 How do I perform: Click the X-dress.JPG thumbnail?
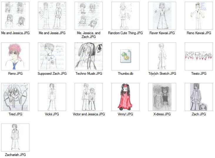tap(162, 97)
